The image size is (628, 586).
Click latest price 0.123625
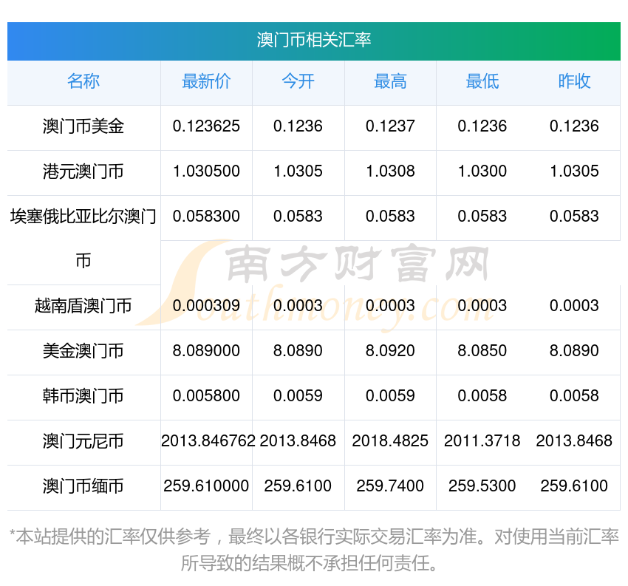coord(206,126)
